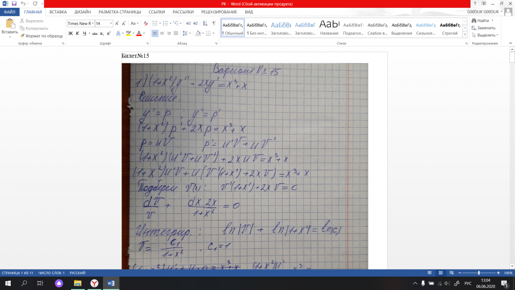Open multilevel list menu
The height and width of the screenshot is (290, 515).
(176, 23)
